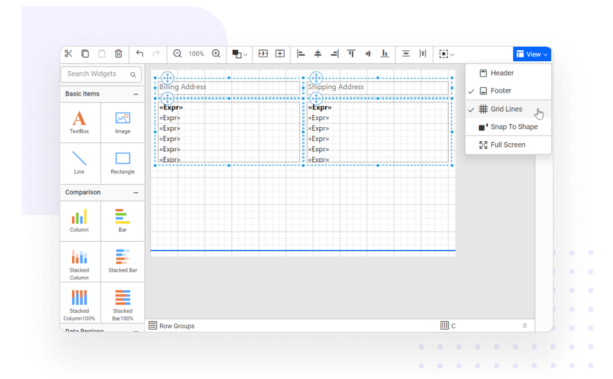Distribute items with equal horizontal spacing
Screen dimensions: 613x379
click(423, 53)
